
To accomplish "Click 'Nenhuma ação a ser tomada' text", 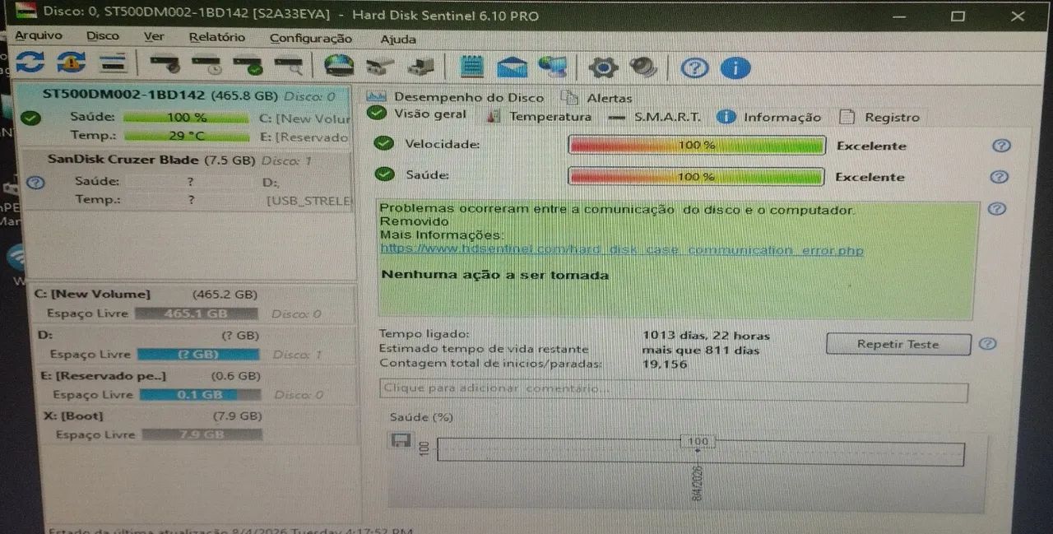I will 495,275.
